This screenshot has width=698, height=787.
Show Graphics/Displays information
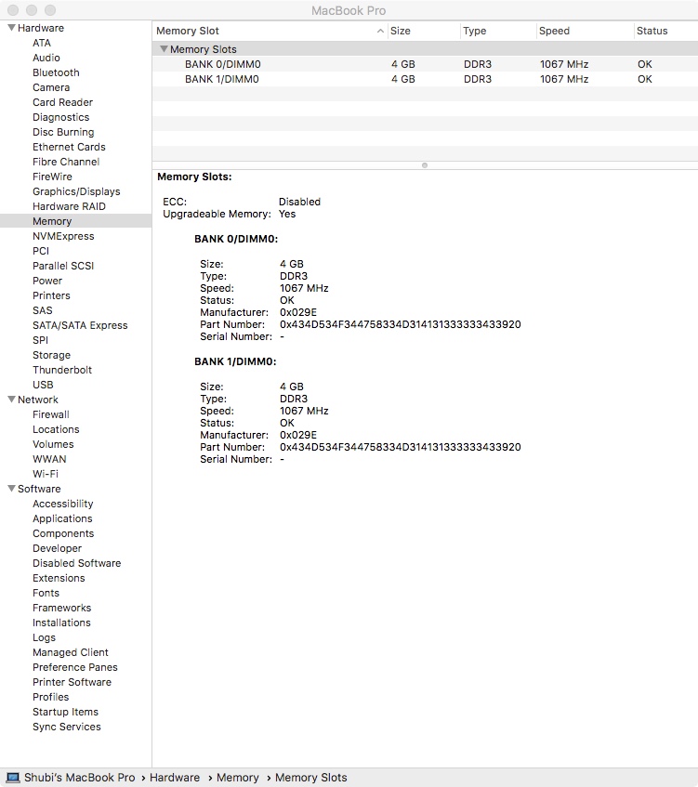click(76, 191)
